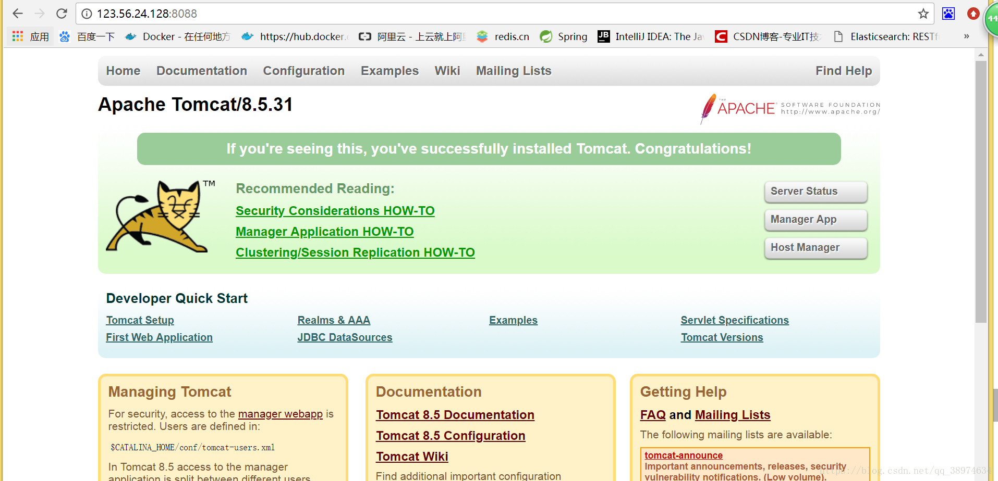Open the Apps grid bookmark

tap(30, 36)
